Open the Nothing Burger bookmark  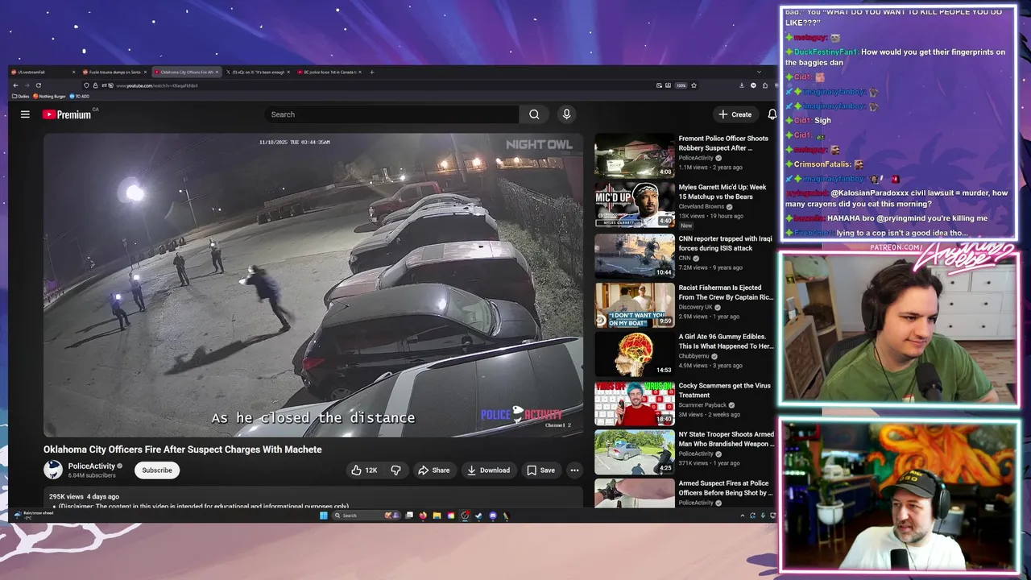[x=50, y=96]
